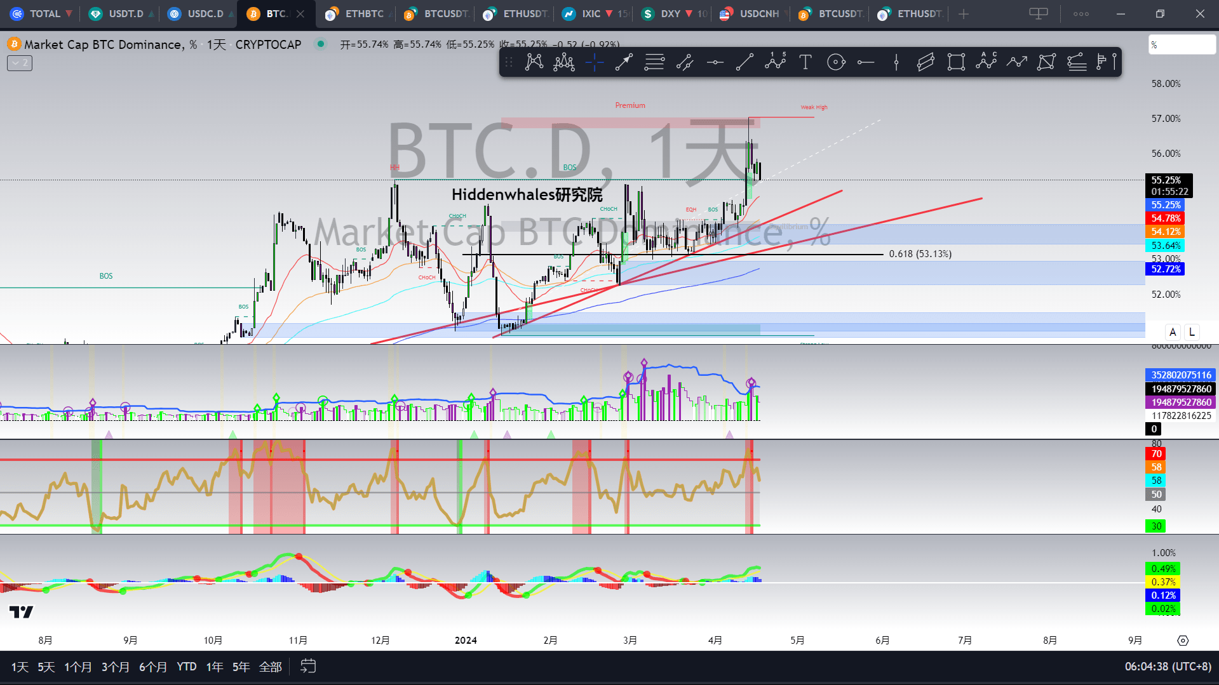Click the orange 54.12% price scale label

[1166, 232]
